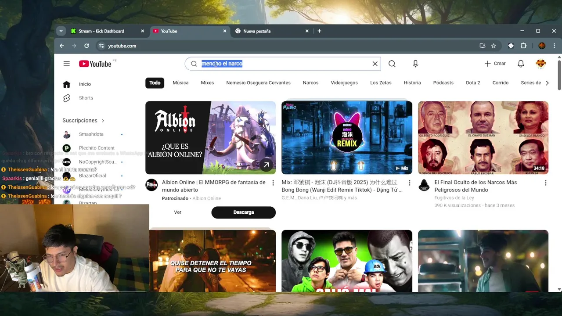View site information icon in address bar
562x316 pixels.
point(101,46)
